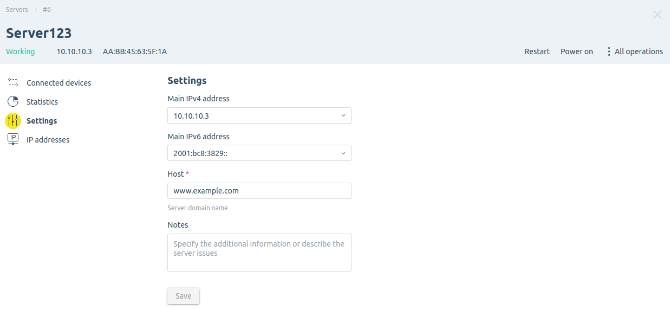670x310 pixels.
Task: Open All operations menu
Action: 634,51
